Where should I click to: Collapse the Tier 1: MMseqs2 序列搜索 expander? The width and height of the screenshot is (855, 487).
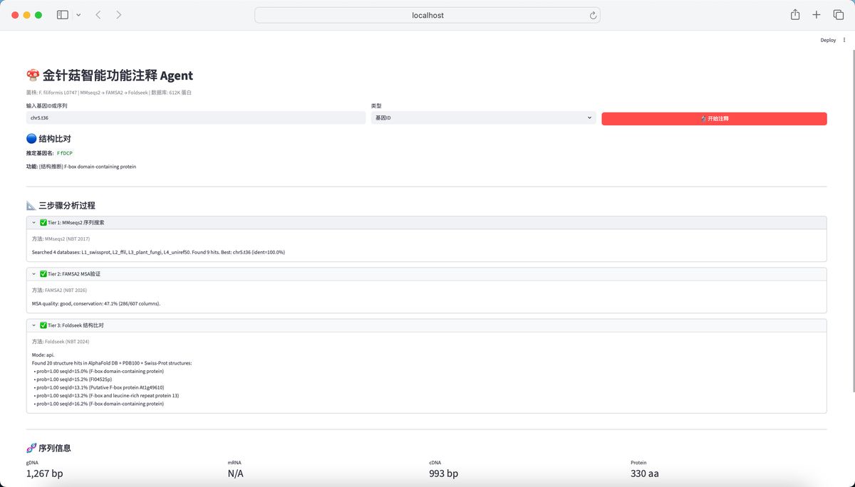[426, 223]
